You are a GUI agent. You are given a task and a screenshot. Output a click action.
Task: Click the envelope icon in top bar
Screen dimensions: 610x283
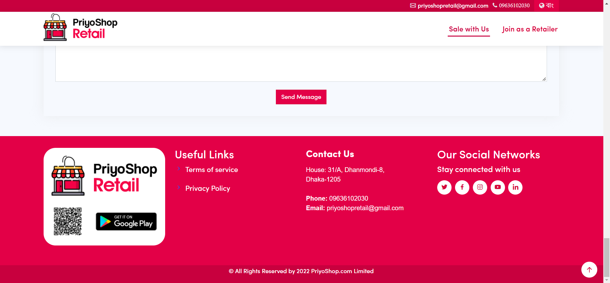tap(413, 5)
